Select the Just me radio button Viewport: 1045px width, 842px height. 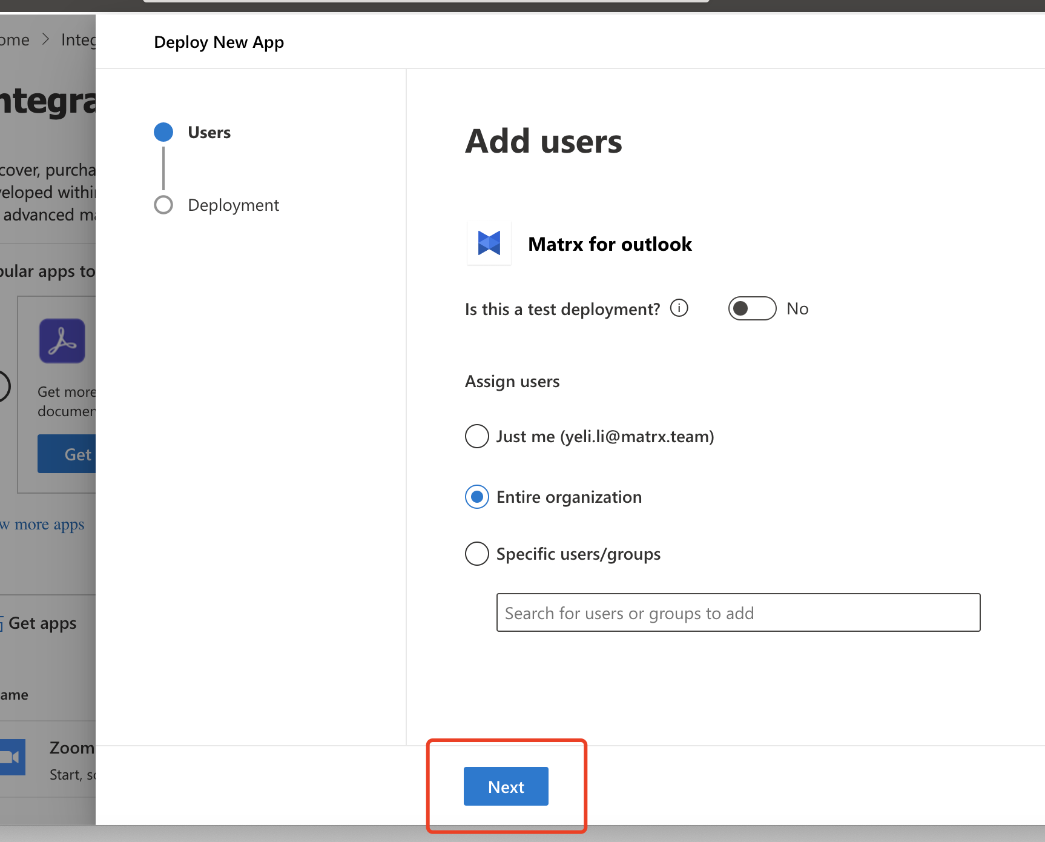point(477,436)
